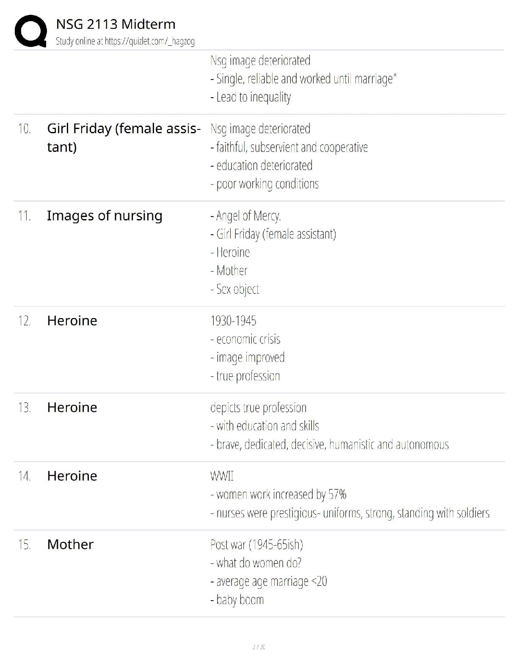Click the Post war (1945-65ish) line
The width and height of the screenshot is (518, 670).
click(256, 544)
